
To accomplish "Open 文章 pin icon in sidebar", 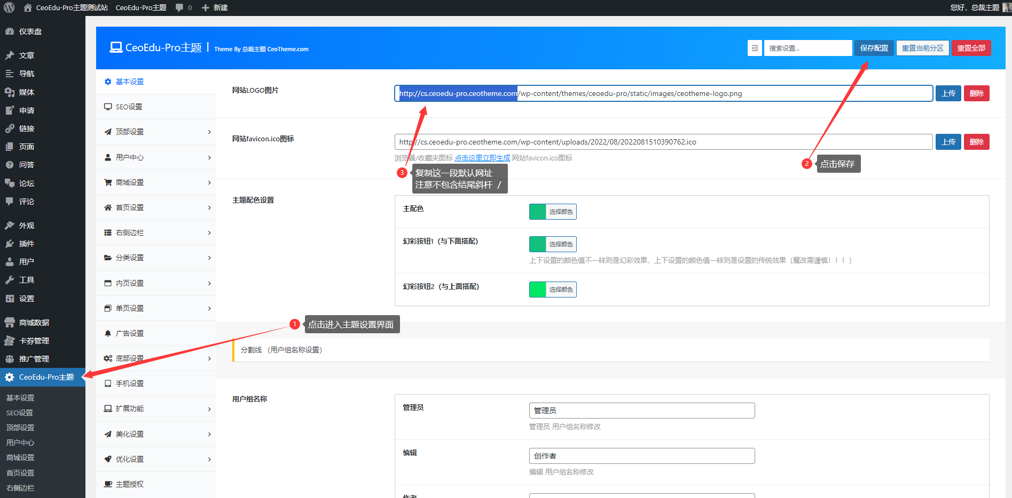I will click(10, 55).
